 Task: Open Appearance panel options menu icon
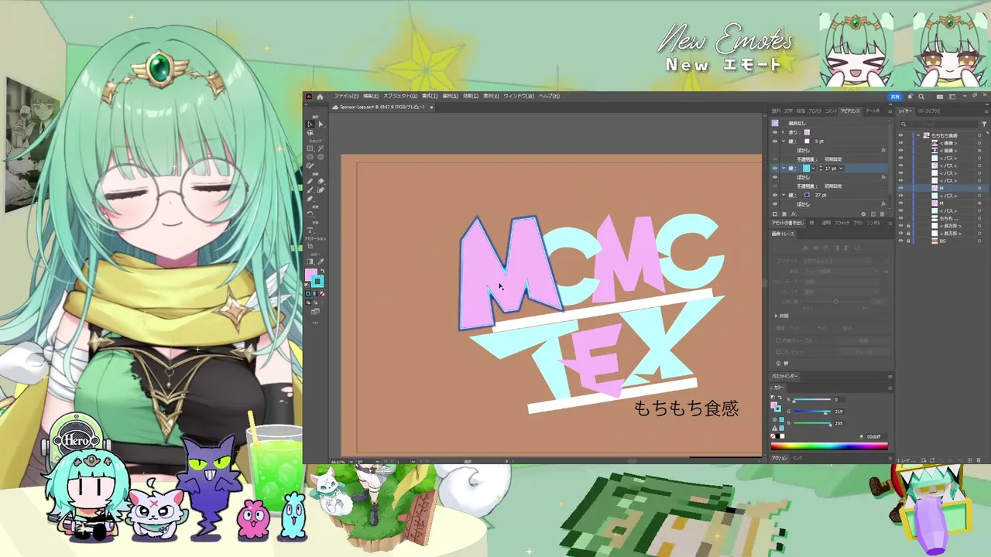(890, 111)
